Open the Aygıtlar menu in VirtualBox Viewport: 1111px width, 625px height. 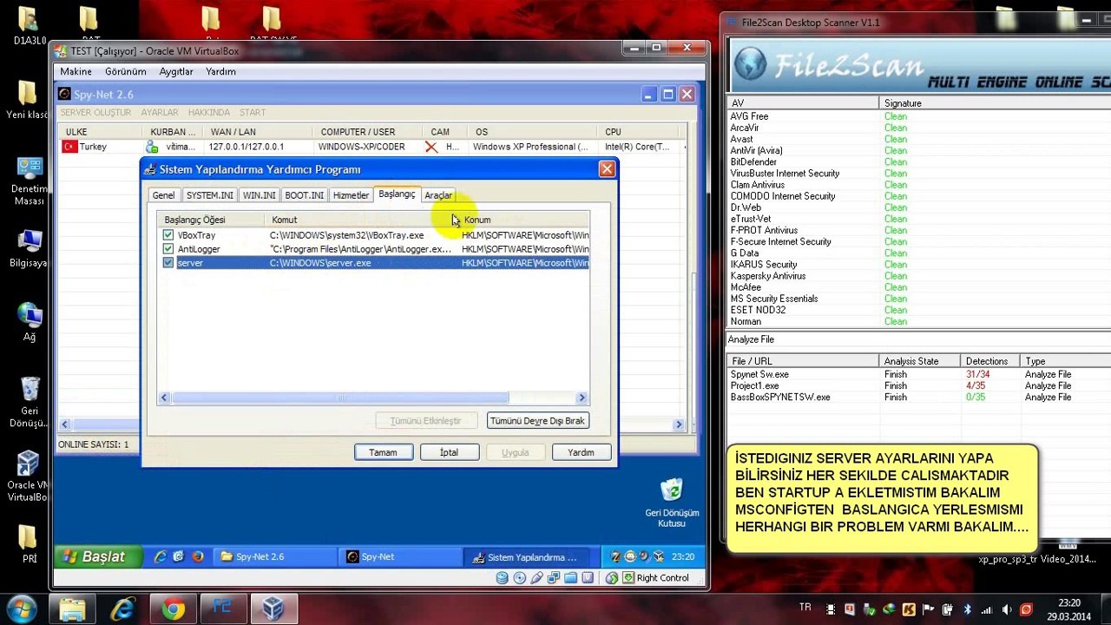pos(176,72)
